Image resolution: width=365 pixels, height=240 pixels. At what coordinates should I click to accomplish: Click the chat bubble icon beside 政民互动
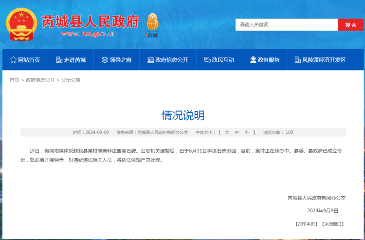[207, 60]
